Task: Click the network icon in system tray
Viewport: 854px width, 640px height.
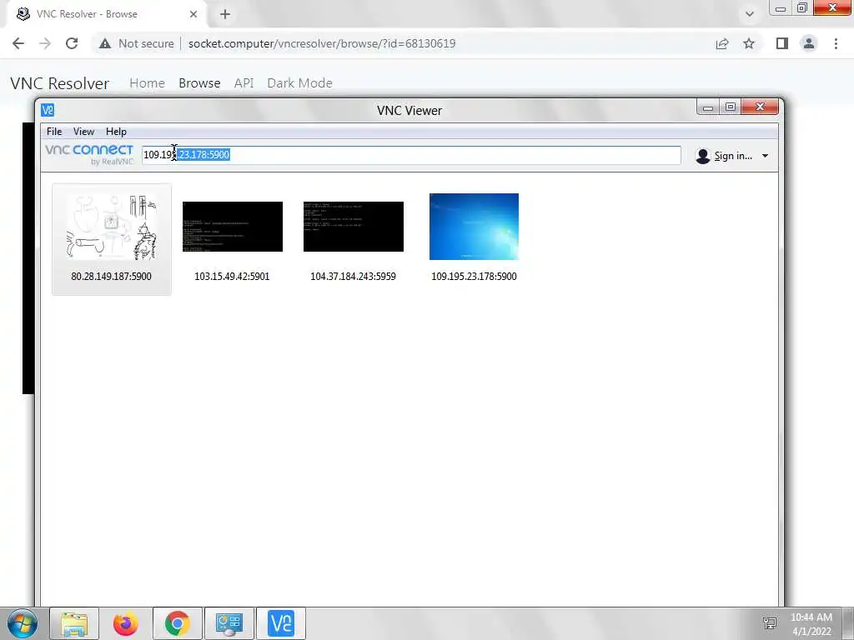Action: click(770, 623)
